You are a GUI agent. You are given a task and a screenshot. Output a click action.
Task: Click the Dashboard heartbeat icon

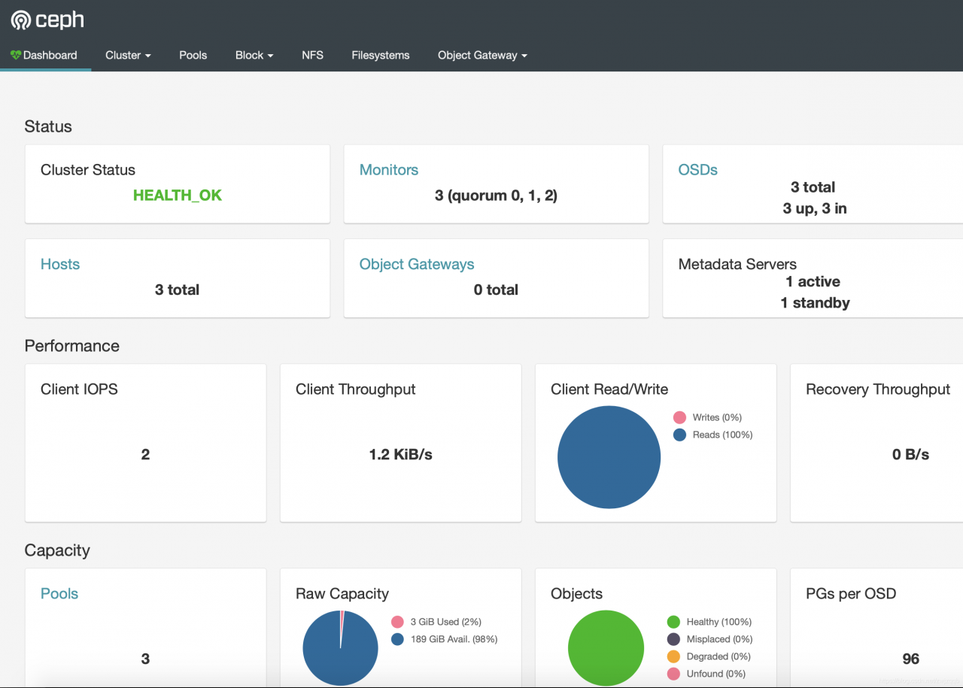[x=16, y=55]
